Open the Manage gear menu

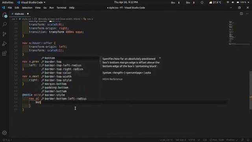[x=4, y=133]
